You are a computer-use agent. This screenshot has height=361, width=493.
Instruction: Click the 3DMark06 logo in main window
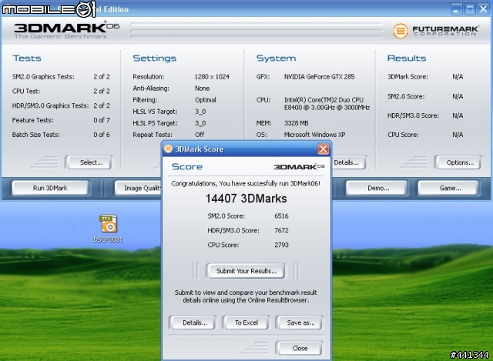(x=66, y=30)
